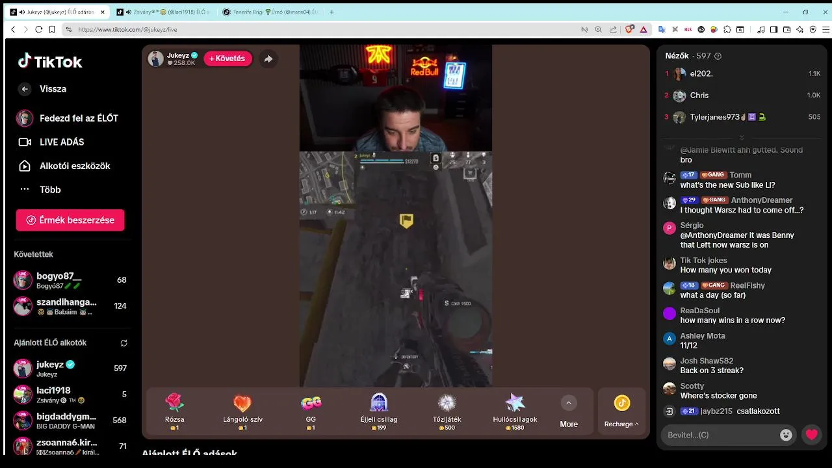The image size is (832, 468).
Task: Open the browser main hamburger menu
Action: [826, 29]
